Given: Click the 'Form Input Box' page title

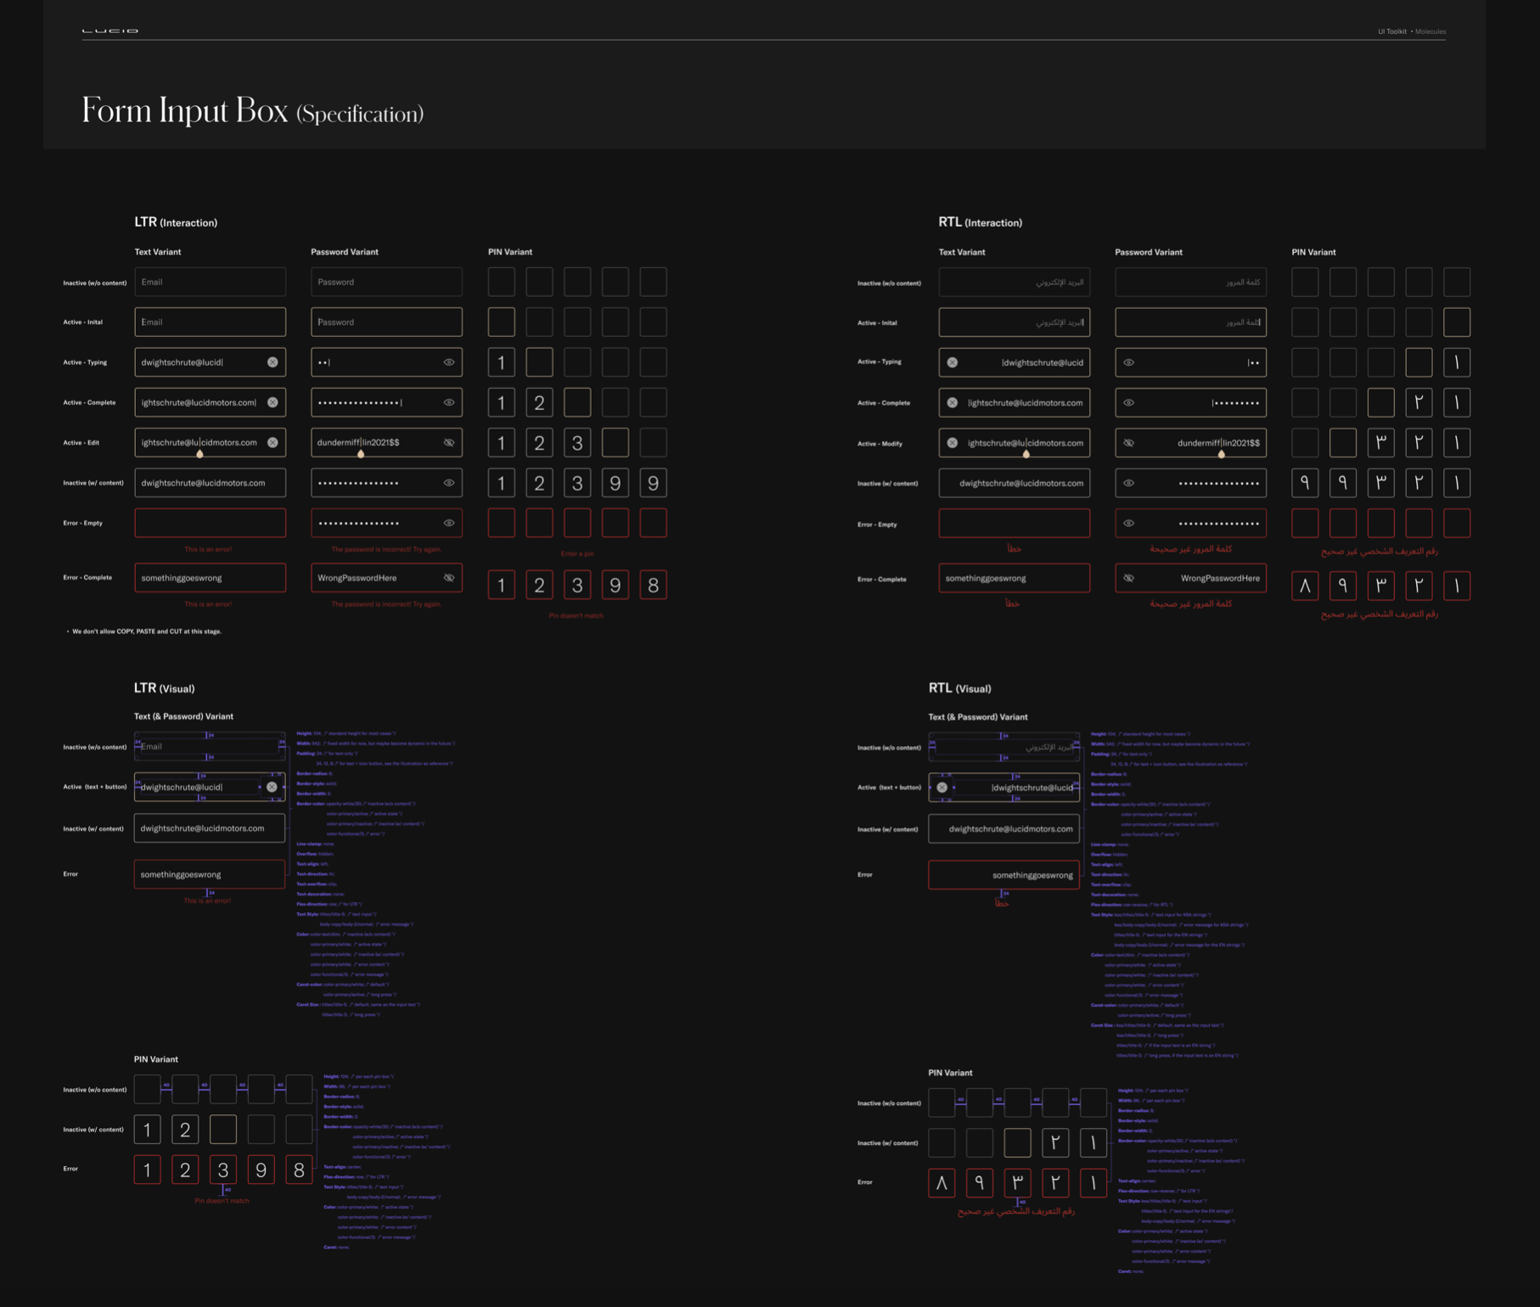Looking at the screenshot, I should click(x=185, y=111).
